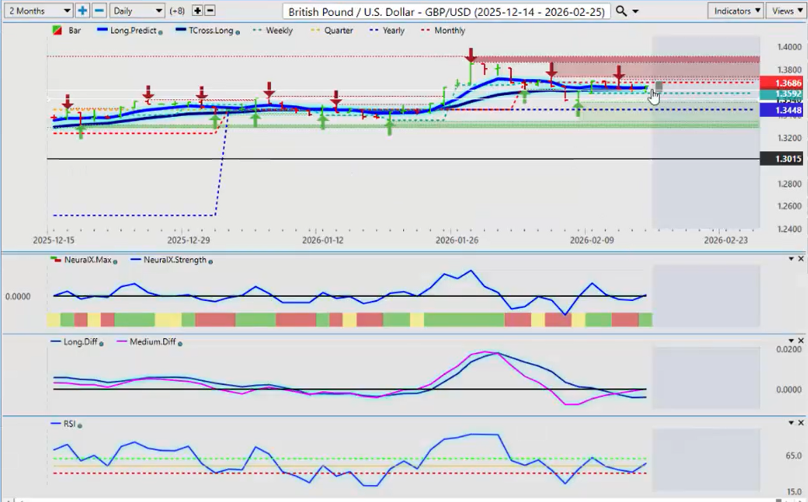This screenshot has height=502, width=808.
Task: Open the 2 Months range dropdown
Action: pos(38,11)
